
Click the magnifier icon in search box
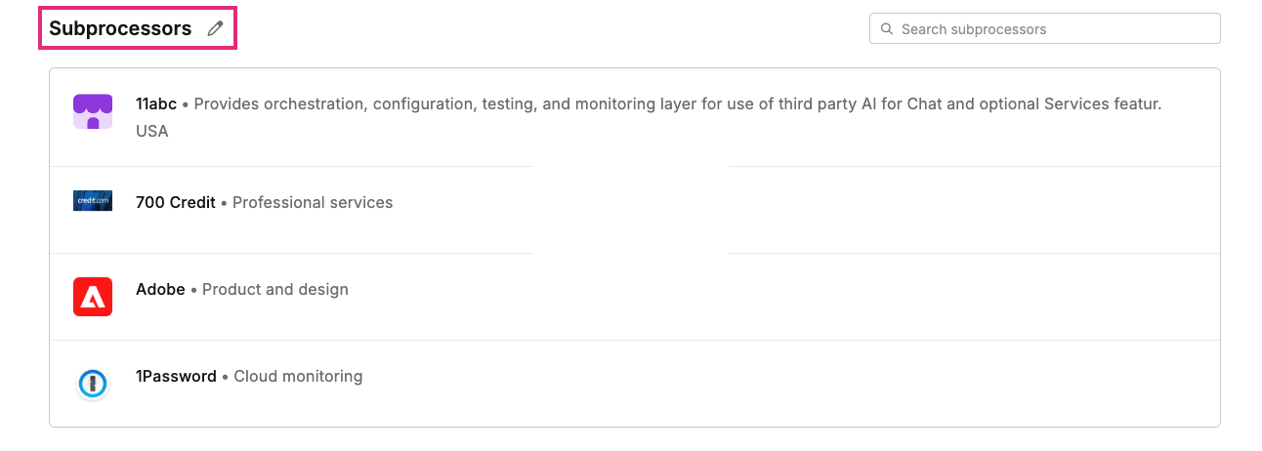(x=887, y=29)
